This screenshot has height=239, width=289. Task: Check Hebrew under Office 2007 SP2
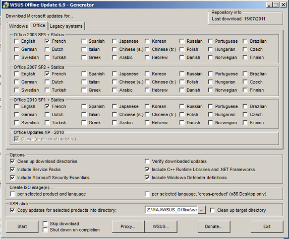click(147, 90)
